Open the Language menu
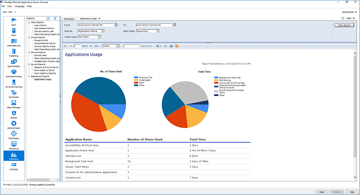 pyautogui.click(x=19, y=6)
